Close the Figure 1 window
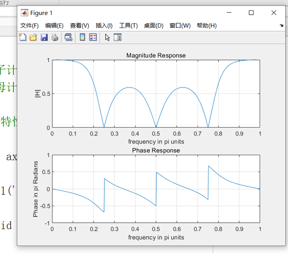Image resolution: width=288 pixels, height=254 pixels. pos(274,13)
